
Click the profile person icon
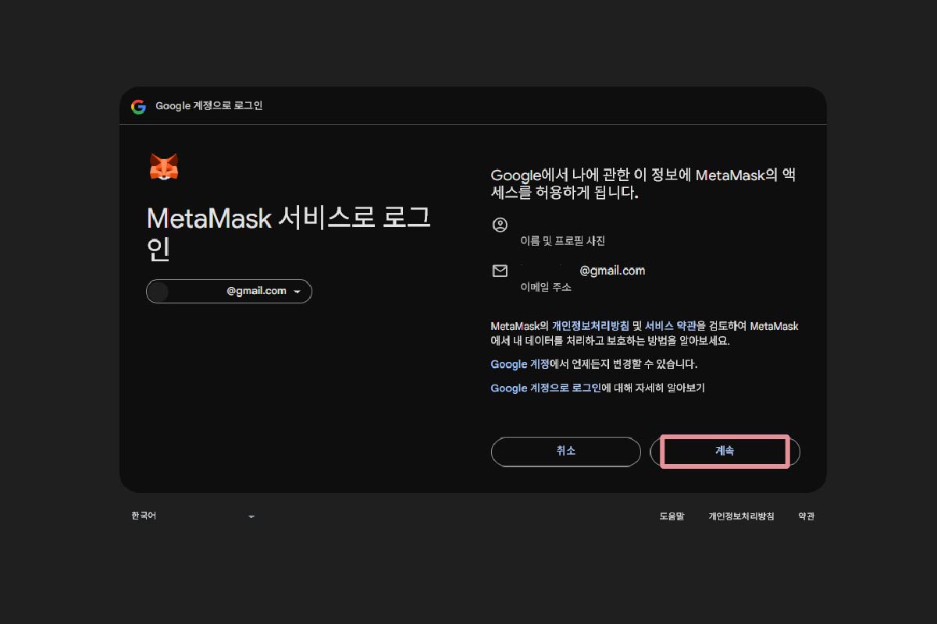tap(500, 225)
